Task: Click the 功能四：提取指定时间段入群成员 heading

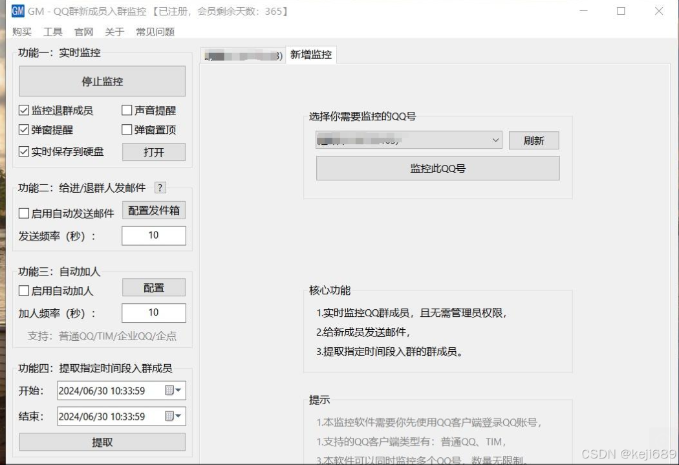Action: click(95, 368)
